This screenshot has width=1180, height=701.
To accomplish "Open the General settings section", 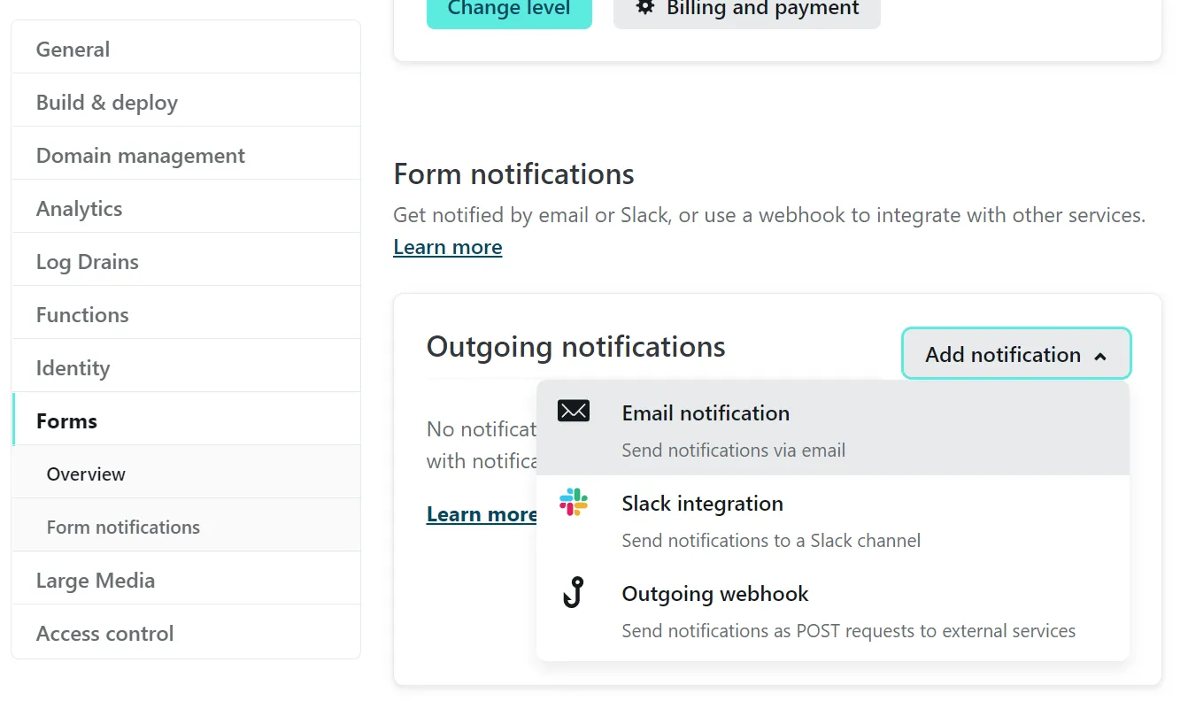I will [x=186, y=50].
